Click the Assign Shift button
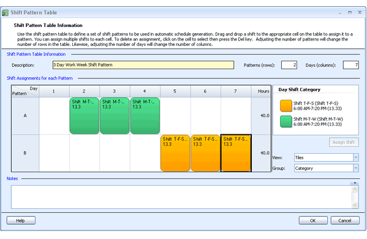Image resolution: width=367 pixels, height=239 pixels. pos(344,142)
